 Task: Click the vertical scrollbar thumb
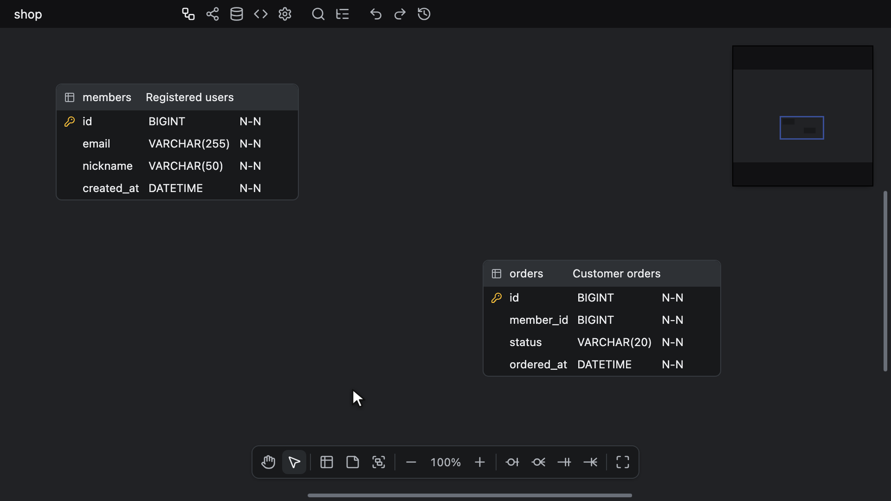[x=885, y=281]
